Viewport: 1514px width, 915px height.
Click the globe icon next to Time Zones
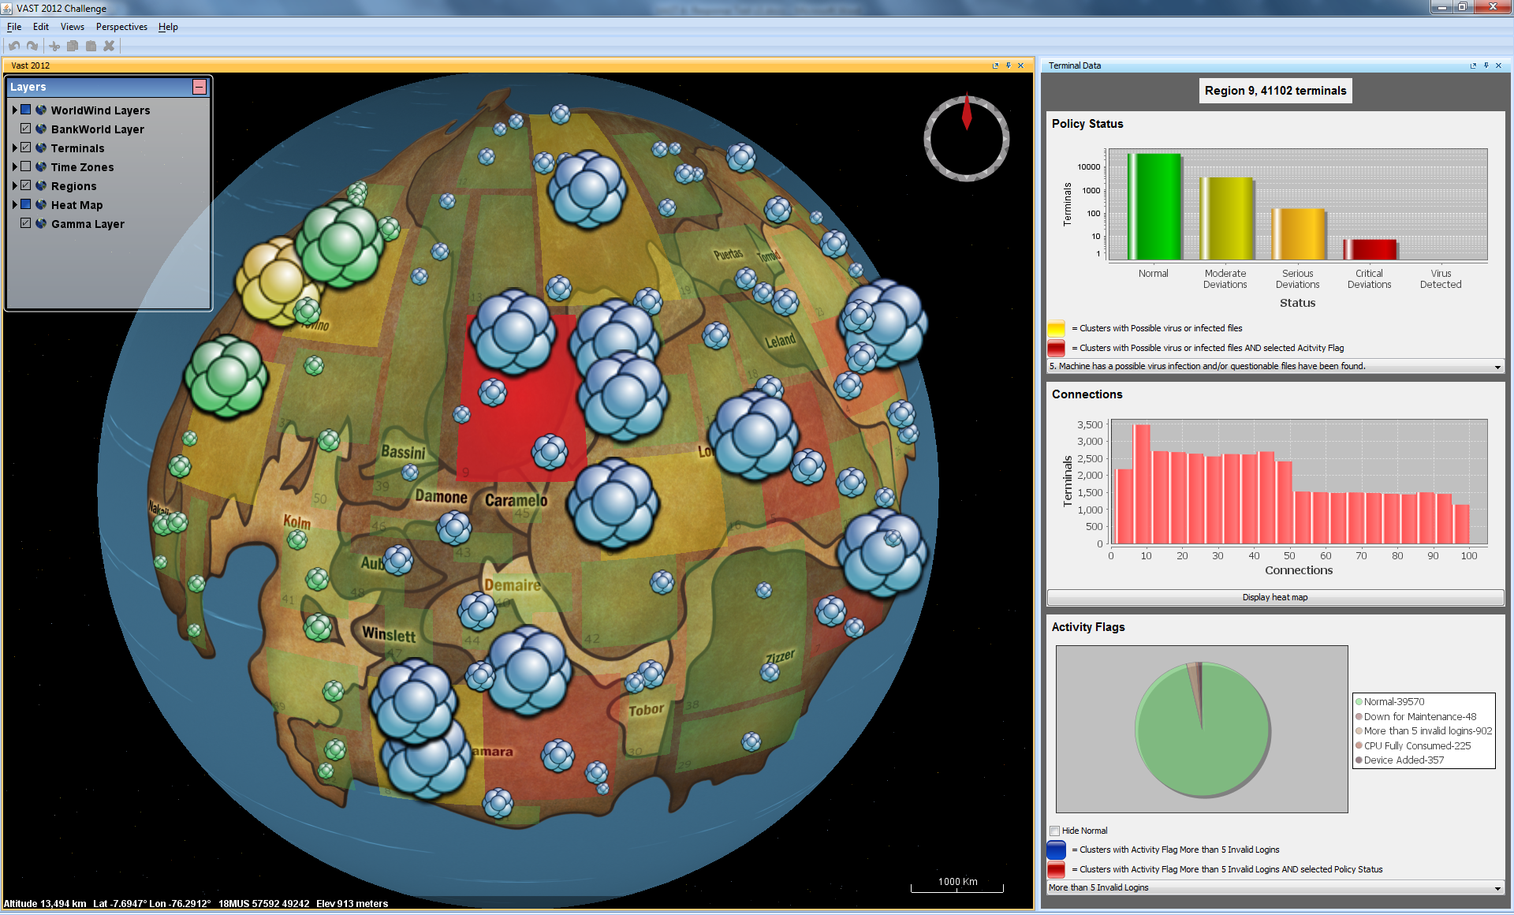41,166
